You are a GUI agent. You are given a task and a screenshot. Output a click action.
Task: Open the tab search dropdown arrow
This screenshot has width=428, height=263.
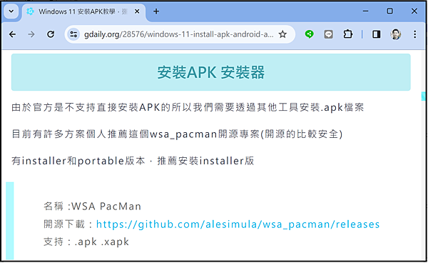pos(11,11)
